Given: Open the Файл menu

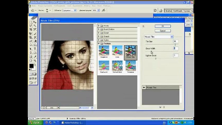Looking at the screenshot, I should coord(34,6).
